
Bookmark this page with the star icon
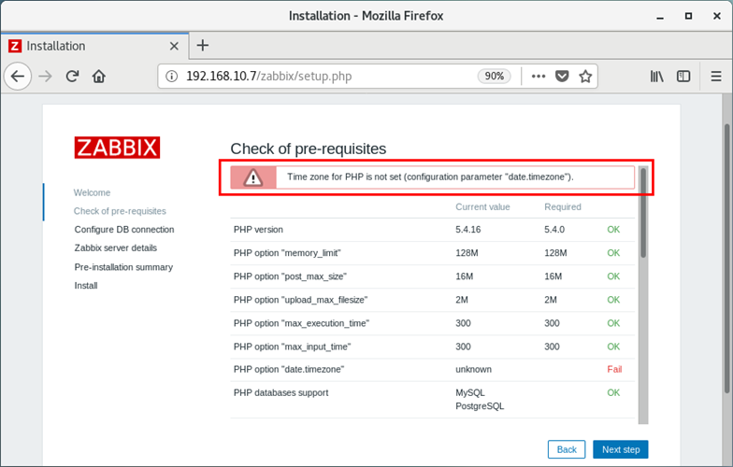coord(585,77)
